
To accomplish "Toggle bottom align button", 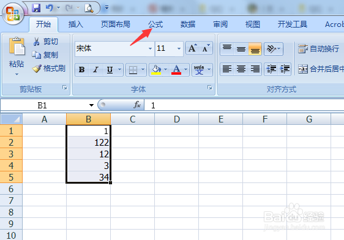I will [255, 49].
